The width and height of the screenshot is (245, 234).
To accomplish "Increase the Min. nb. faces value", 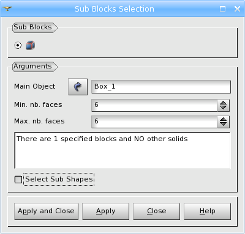I will click(223, 103).
